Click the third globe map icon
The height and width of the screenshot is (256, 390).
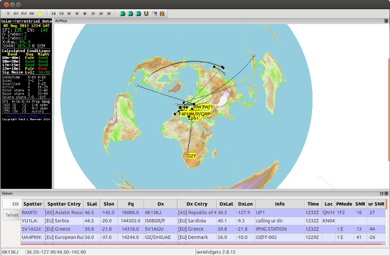(x=138, y=14)
